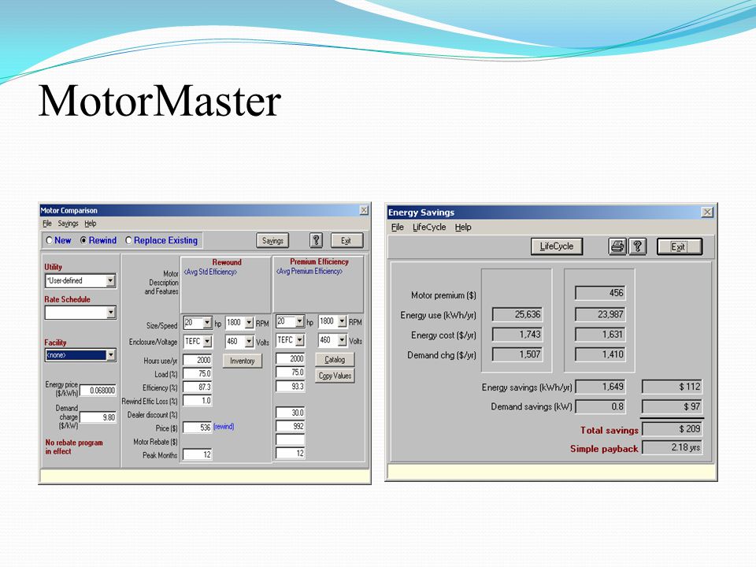Click Energy use value 25,636

[x=517, y=314]
